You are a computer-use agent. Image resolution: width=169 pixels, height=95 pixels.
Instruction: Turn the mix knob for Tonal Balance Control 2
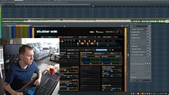click(148, 52)
